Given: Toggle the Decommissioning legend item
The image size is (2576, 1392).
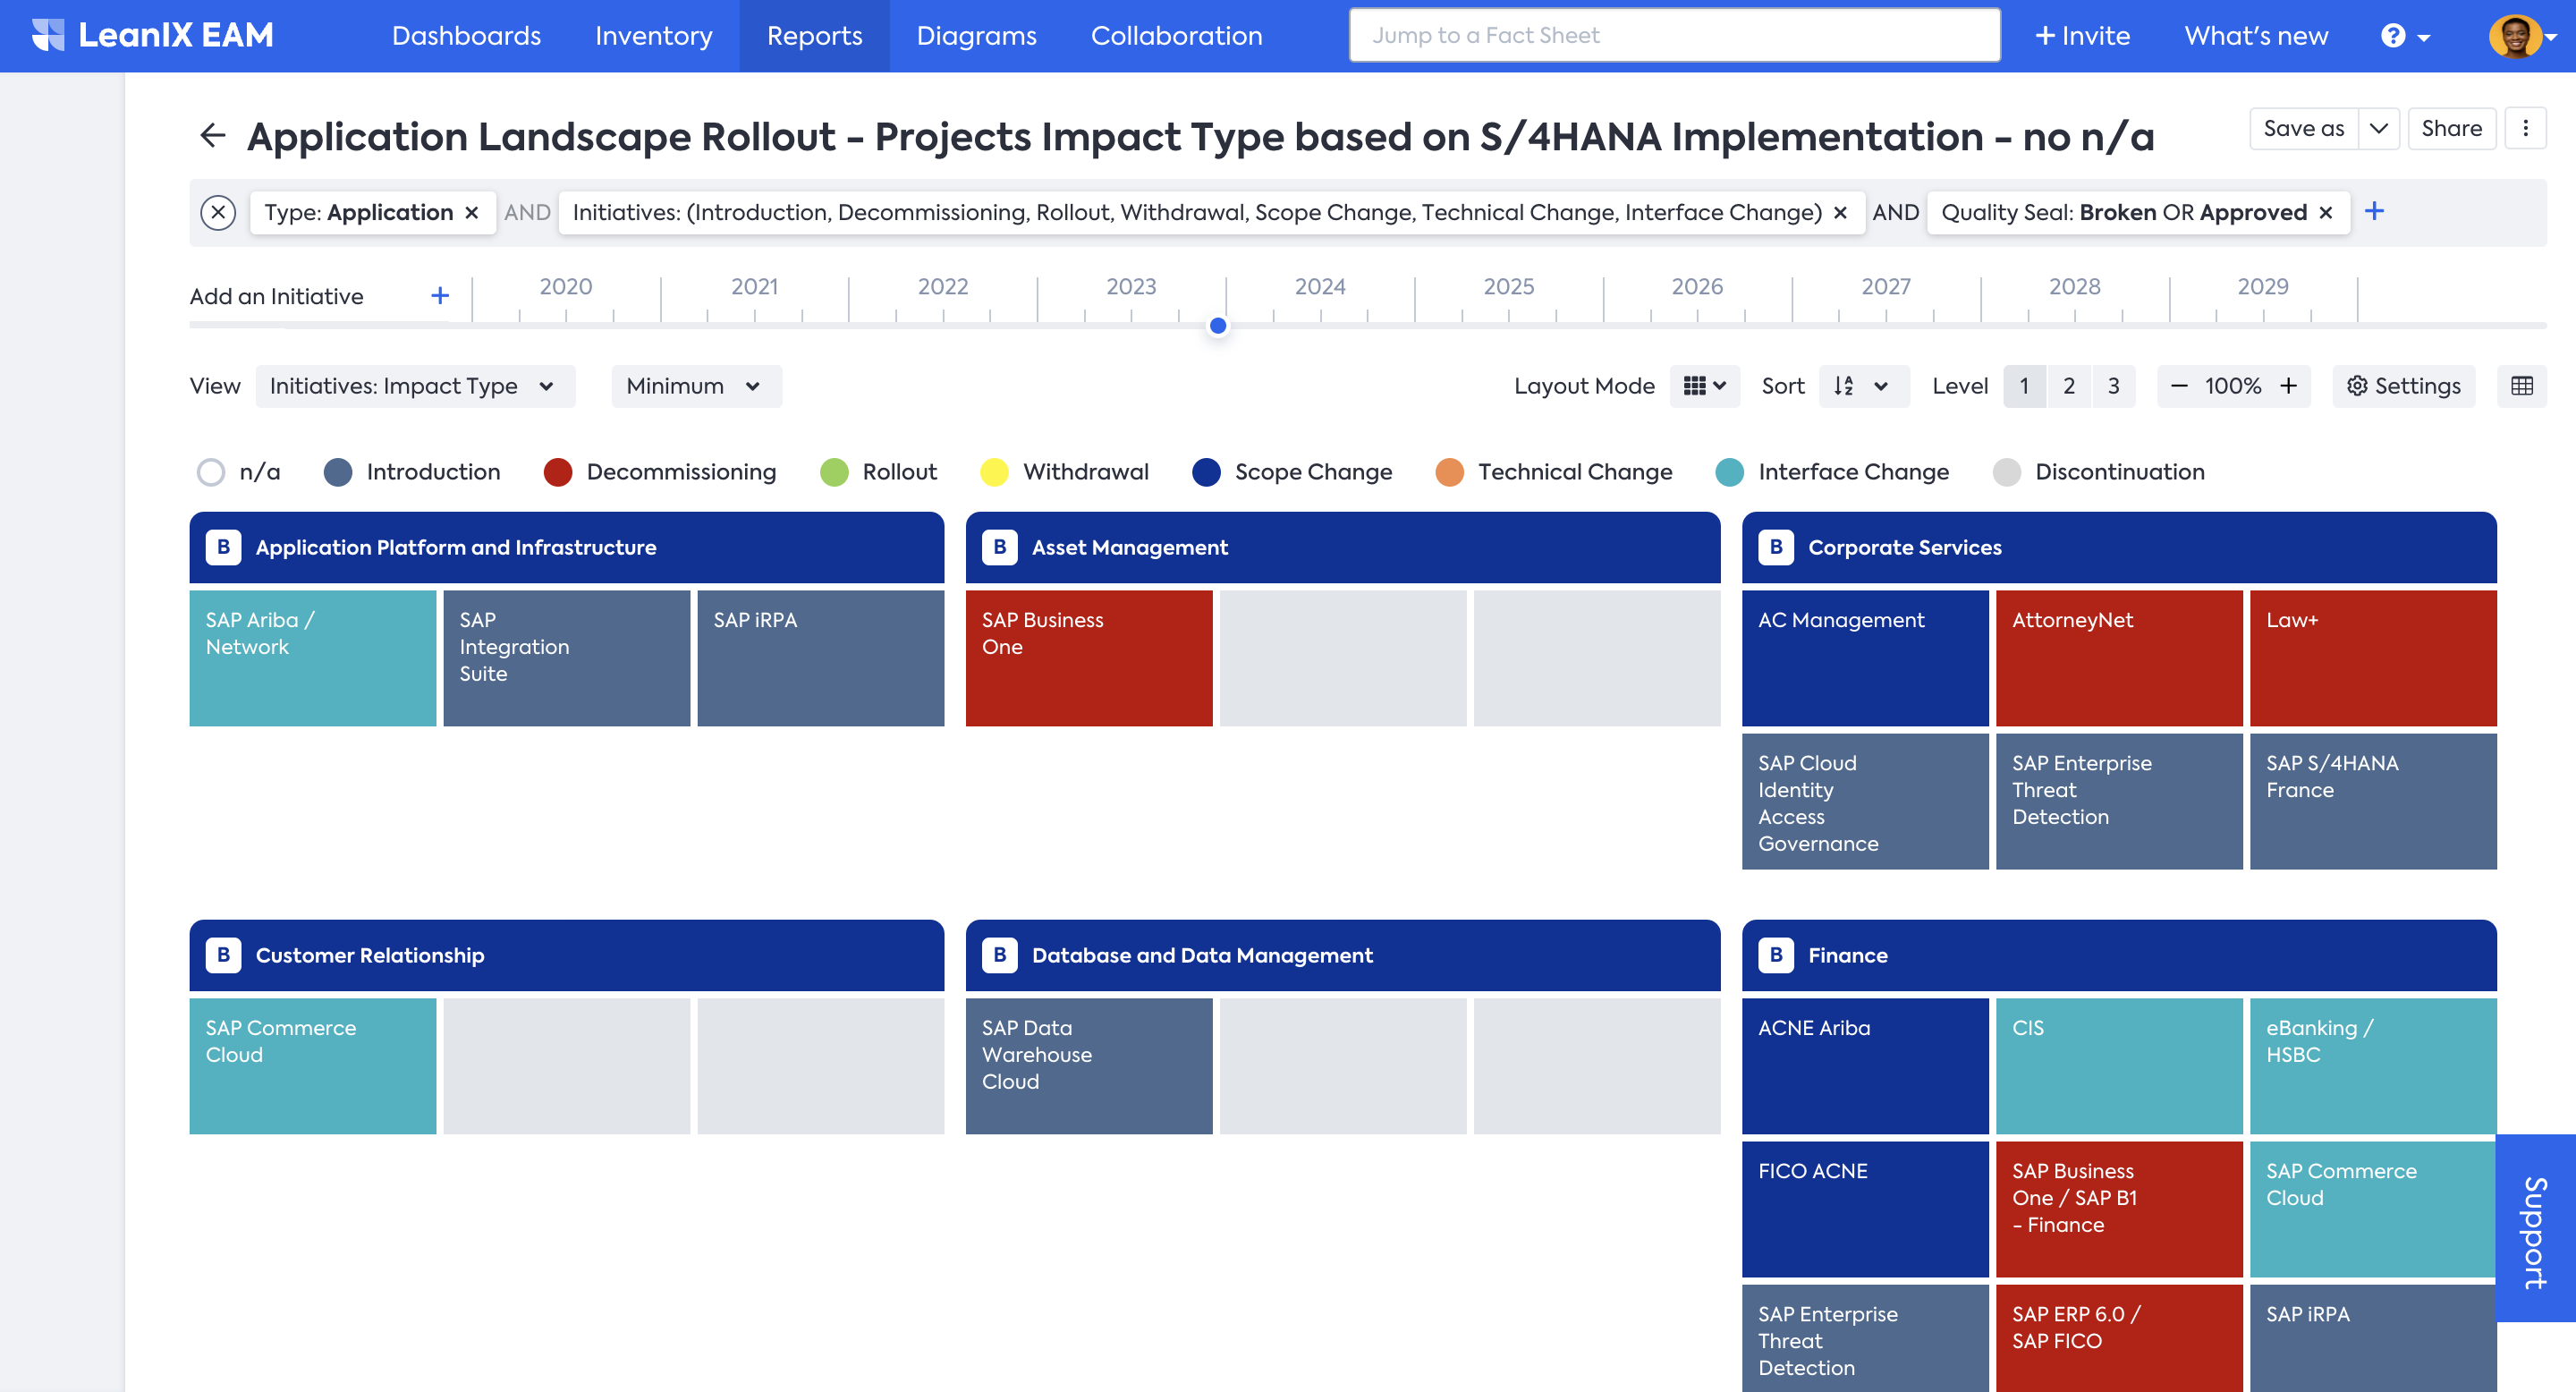Looking at the screenshot, I should click(660, 472).
